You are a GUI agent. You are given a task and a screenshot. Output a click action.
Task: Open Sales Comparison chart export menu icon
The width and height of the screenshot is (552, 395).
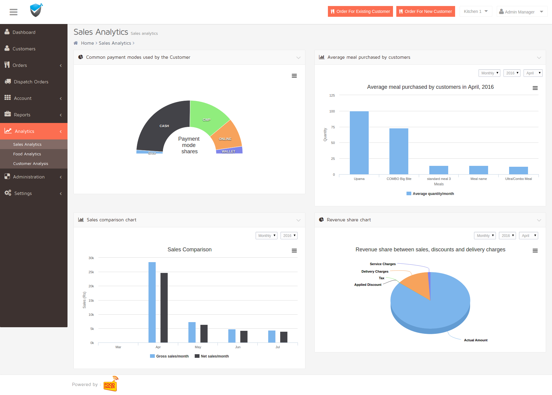click(294, 251)
